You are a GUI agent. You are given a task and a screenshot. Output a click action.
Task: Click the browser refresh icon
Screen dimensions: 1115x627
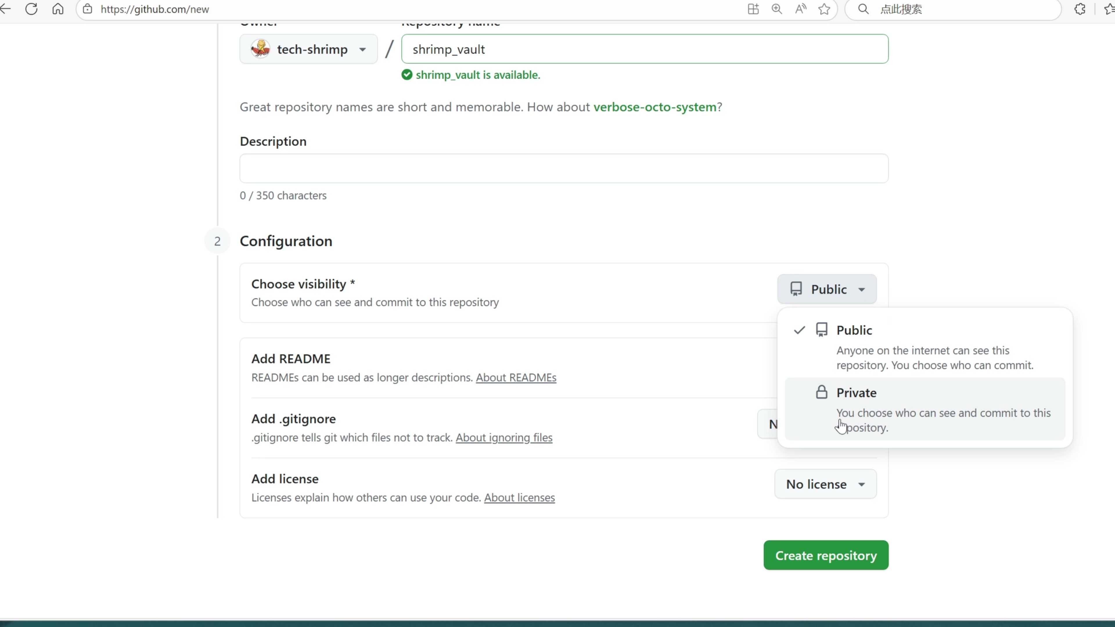[x=31, y=9]
